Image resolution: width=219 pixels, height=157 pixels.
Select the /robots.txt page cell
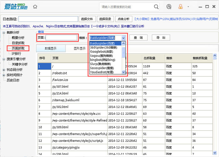tap(79, 73)
